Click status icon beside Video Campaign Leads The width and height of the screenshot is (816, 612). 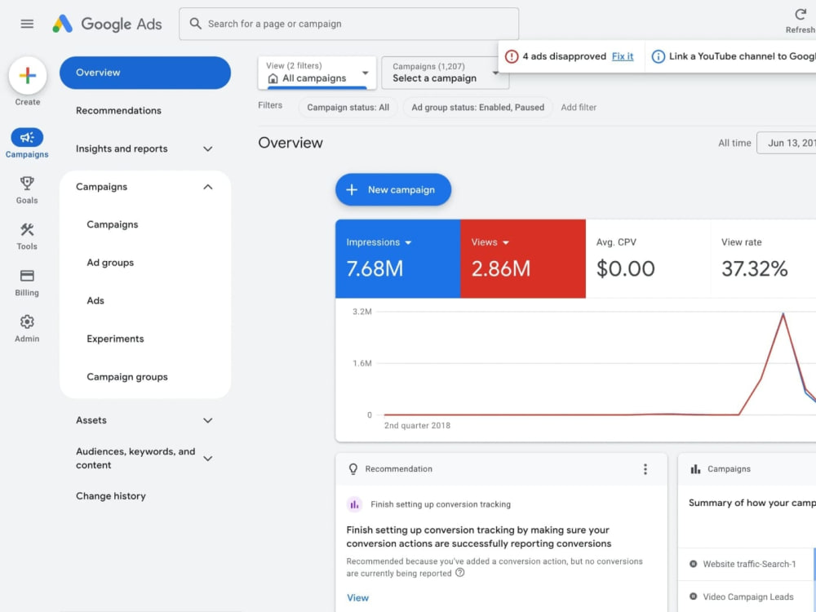[x=693, y=596]
